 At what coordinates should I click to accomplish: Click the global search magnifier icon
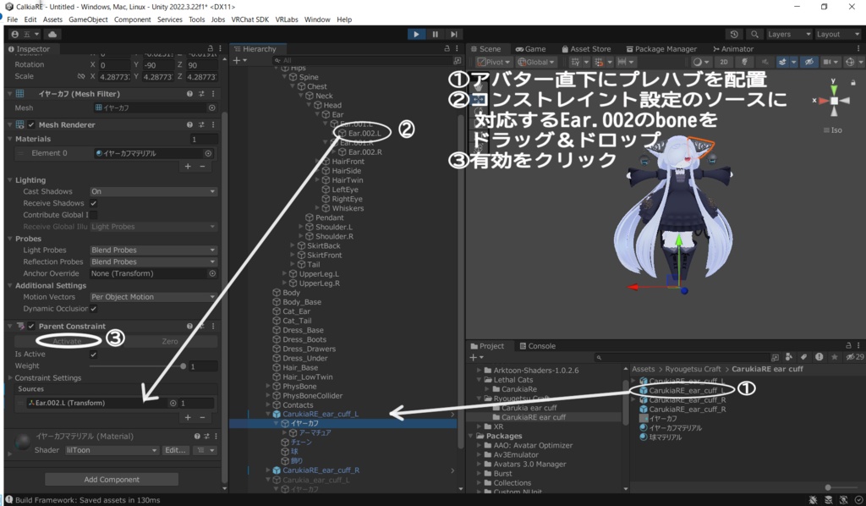coord(754,34)
